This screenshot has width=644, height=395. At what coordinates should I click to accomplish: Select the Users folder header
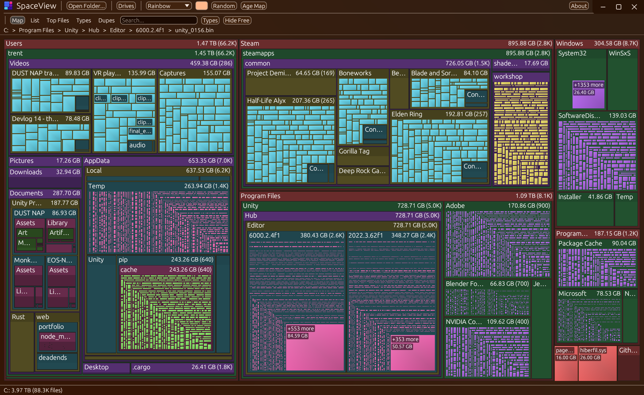121,43
